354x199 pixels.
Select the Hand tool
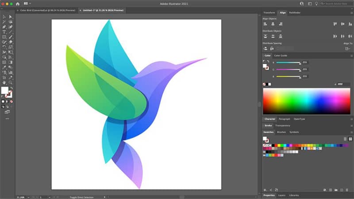pyautogui.click(x=4, y=83)
